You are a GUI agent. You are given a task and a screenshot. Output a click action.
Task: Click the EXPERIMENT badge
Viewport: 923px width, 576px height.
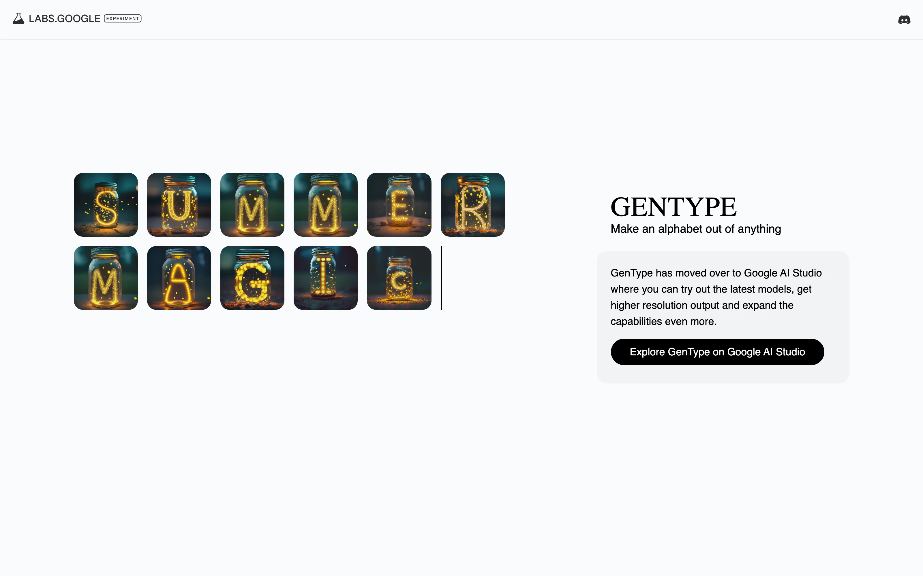click(123, 18)
